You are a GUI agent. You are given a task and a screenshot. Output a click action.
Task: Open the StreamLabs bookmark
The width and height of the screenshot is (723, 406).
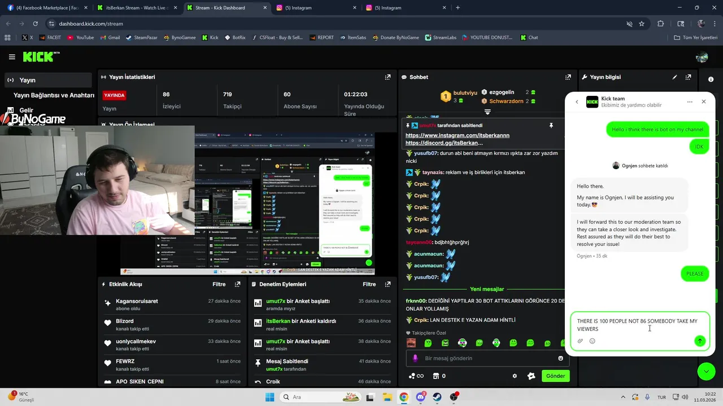440,38
